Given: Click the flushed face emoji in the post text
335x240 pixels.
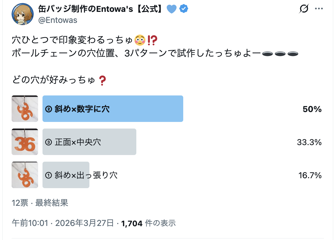Looking at the screenshot, I should click(140, 39).
